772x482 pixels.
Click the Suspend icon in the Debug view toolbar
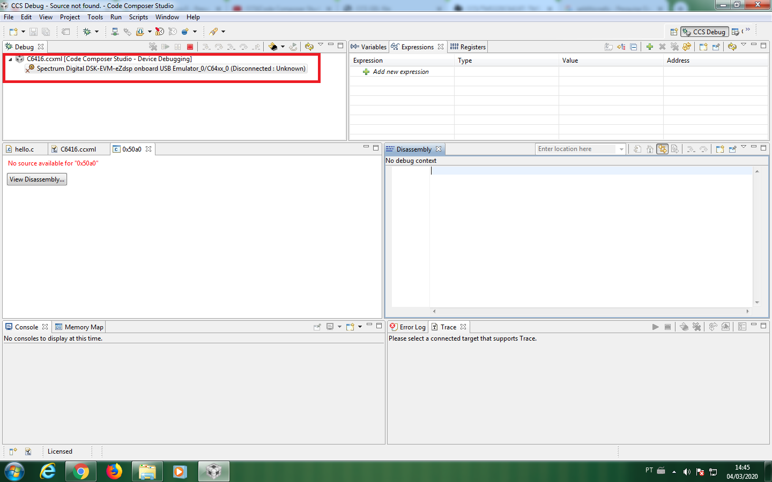click(x=177, y=47)
